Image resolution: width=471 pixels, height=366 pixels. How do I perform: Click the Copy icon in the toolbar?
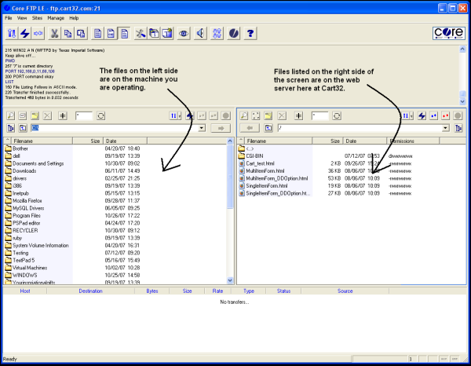click(68, 33)
